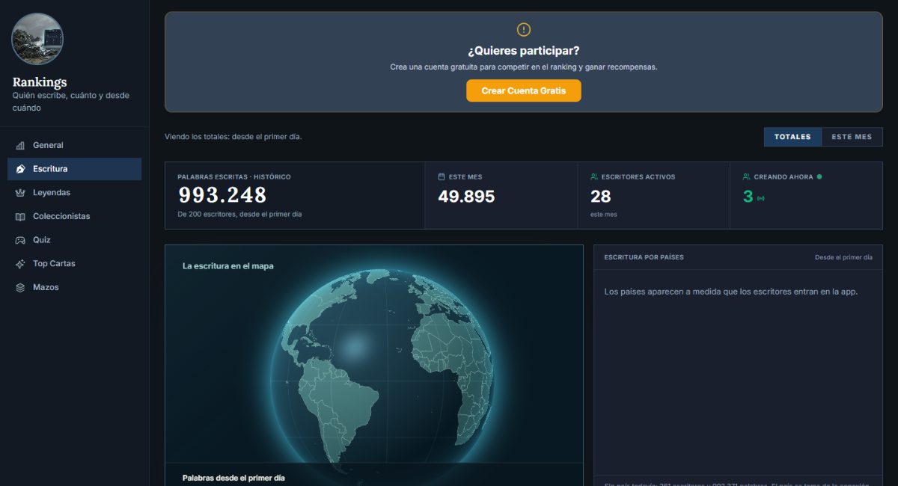Click the live signal icon next to 3
This screenshot has width=898, height=486.
click(x=761, y=198)
